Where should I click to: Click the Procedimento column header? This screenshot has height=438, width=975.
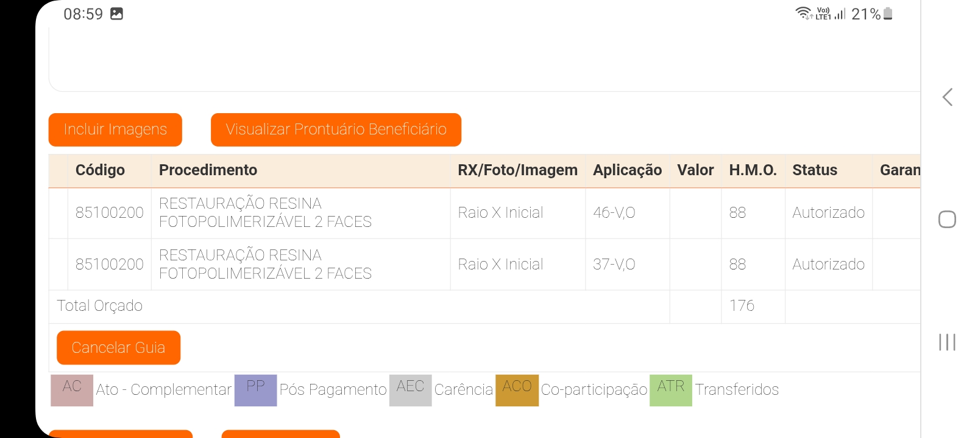208,170
